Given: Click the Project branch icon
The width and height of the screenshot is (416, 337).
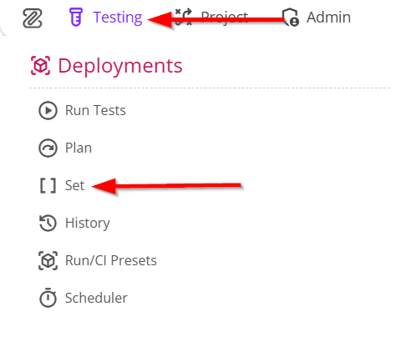Looking at the screenshot, I should 184,18.
